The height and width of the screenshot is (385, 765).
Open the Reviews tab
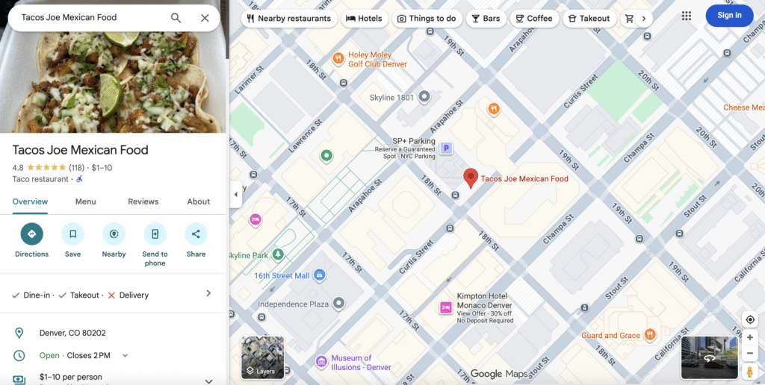click(x=143, y=201)
